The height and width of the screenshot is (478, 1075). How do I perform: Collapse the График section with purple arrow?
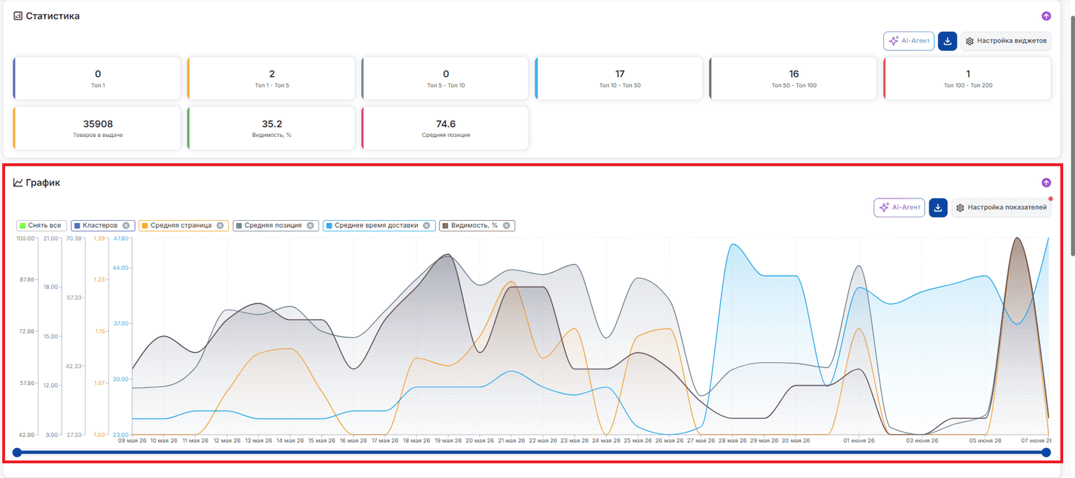(1046, 182)
